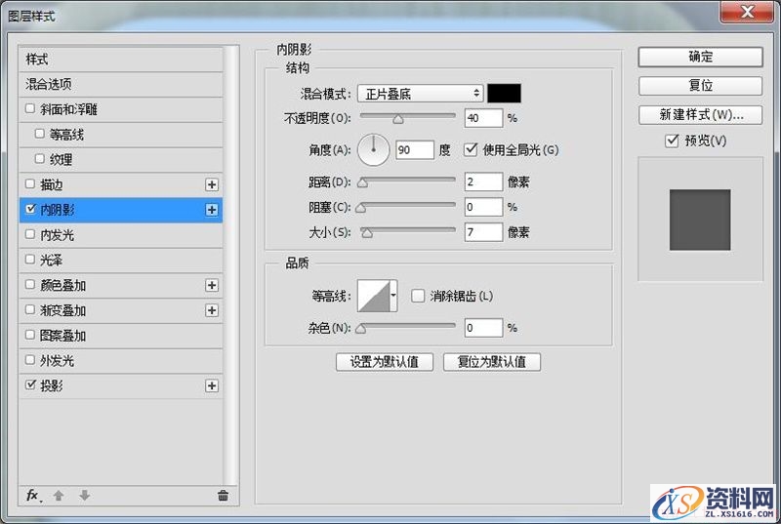
Task: Click the styles list vertical scrollbar
Action: tap(230, 266)
